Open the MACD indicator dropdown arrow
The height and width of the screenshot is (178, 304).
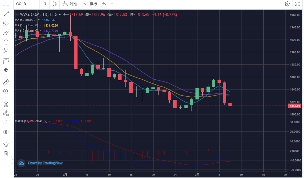[50, 121]
